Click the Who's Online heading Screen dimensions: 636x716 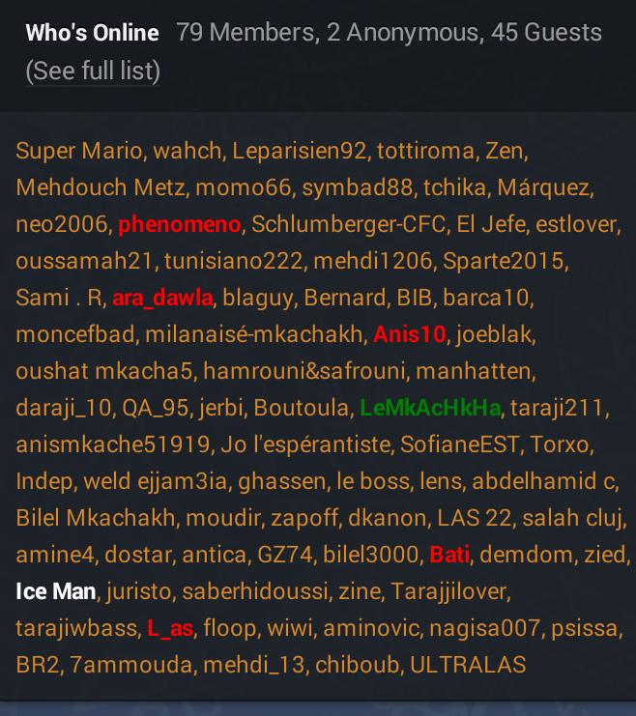pos(92,33)
